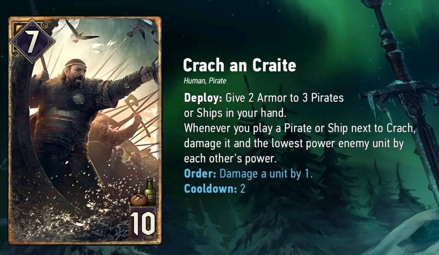Viewport: 439px width, 255px height.
Task: Click the power 7 diamond icon
Action: (x=32, y=41)
